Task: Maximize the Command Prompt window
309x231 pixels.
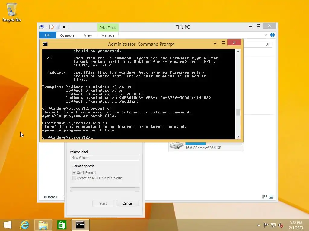Action: 223,43
